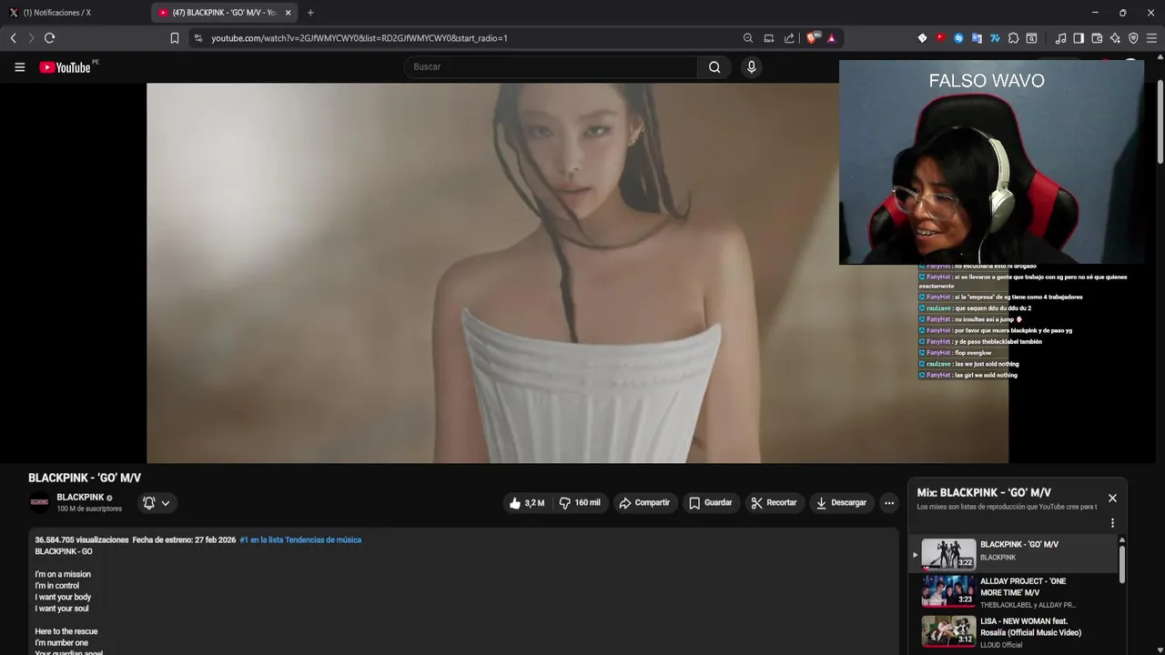Click the 100 M de suscriptores text
The height and width of the screenshot is (655, 1165).
coord(89,509)
